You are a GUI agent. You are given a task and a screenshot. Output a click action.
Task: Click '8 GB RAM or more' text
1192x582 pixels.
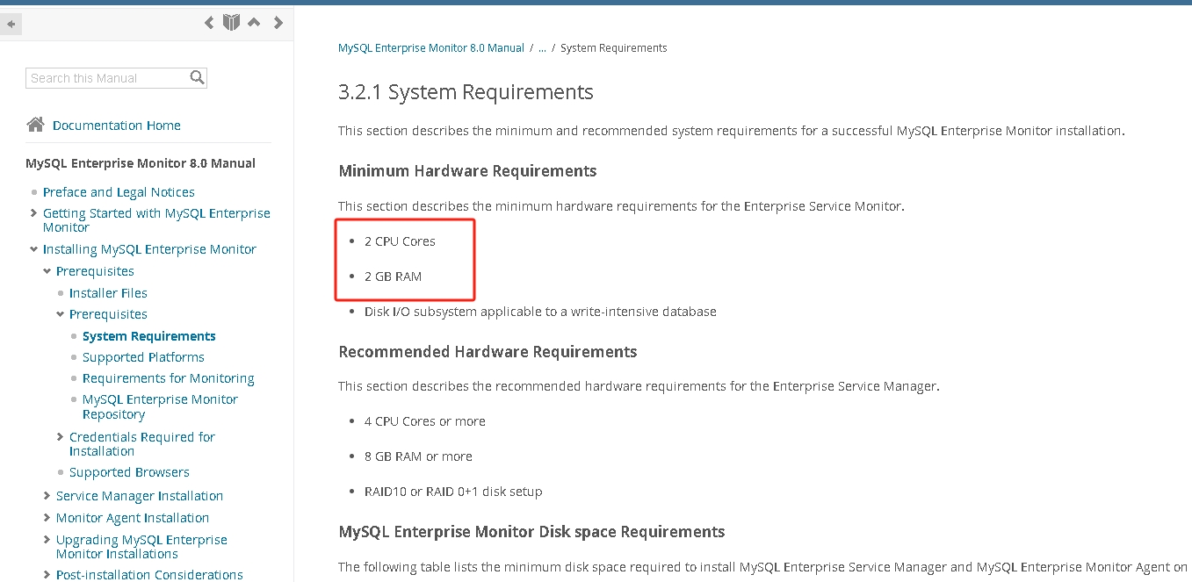[x=418, y=456]
